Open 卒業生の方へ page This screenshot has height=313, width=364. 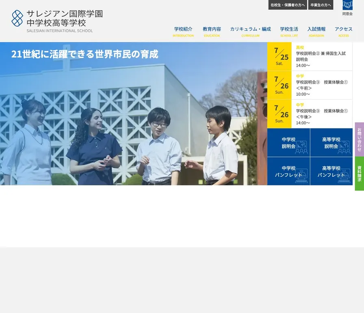click(321, 5)
